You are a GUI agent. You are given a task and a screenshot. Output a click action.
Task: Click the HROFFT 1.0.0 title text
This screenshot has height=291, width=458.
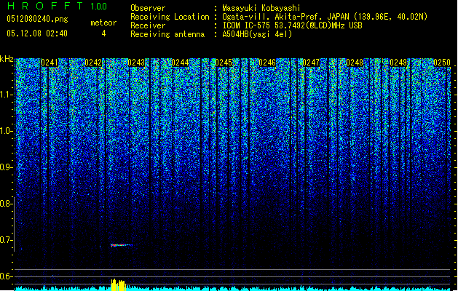click(58, 6)
